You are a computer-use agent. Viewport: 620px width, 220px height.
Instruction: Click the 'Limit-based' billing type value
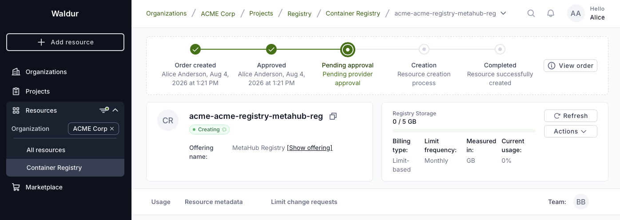tap(401, 165)
